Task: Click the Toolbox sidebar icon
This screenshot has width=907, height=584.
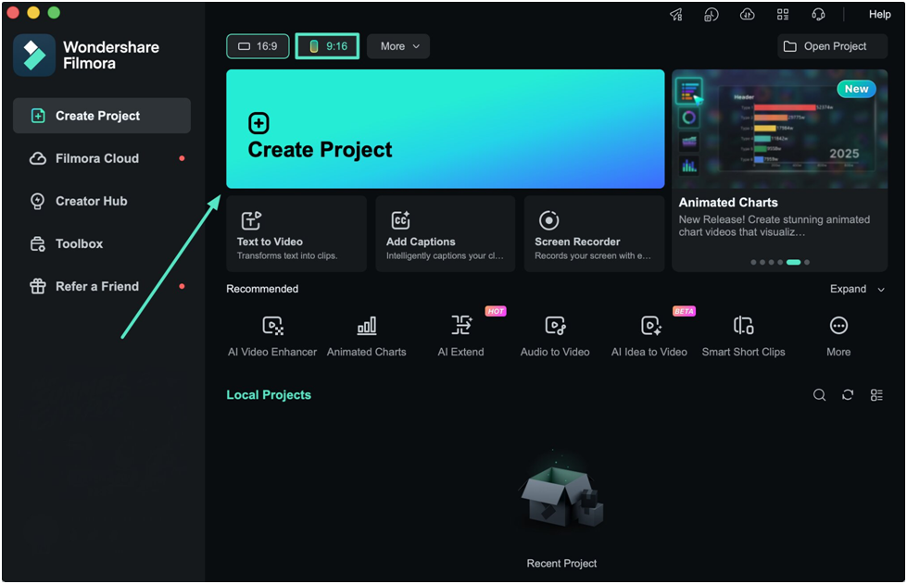Action: tap(38, 243)
